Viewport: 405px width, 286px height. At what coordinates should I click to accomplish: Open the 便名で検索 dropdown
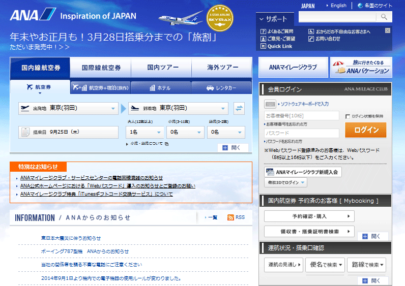(x=325, y=265)
